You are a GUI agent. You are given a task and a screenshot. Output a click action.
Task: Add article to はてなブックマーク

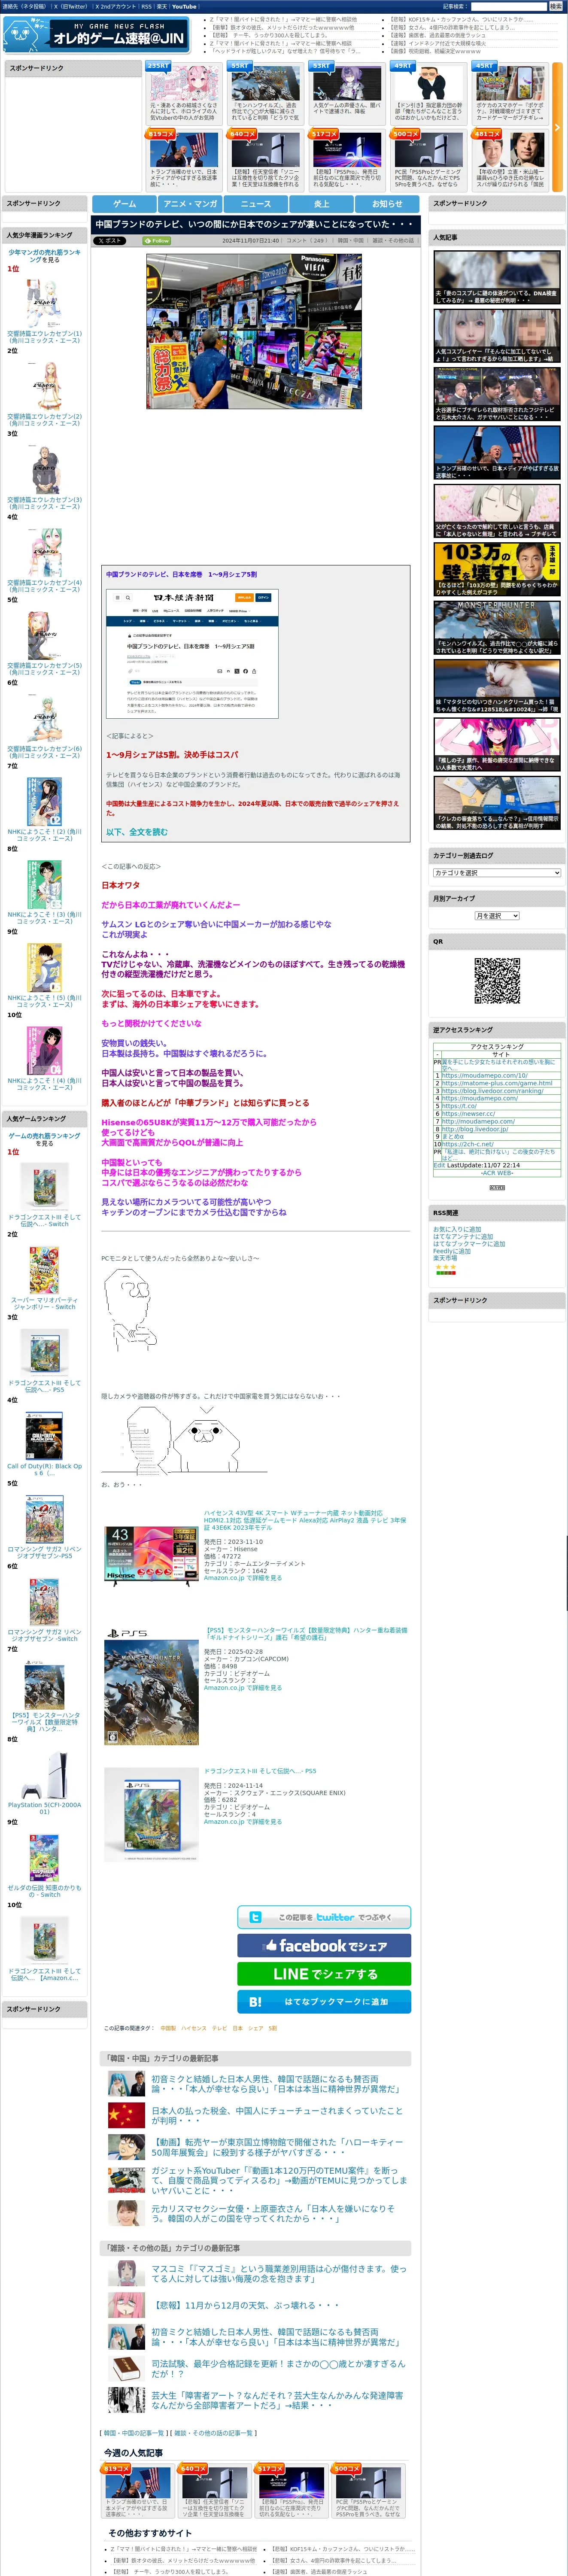coord(324,2002)
